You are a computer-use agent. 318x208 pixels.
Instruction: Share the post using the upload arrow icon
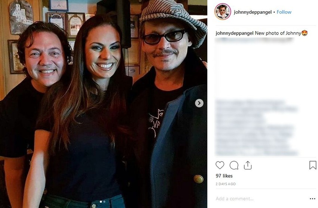click(x=248, y=165)
